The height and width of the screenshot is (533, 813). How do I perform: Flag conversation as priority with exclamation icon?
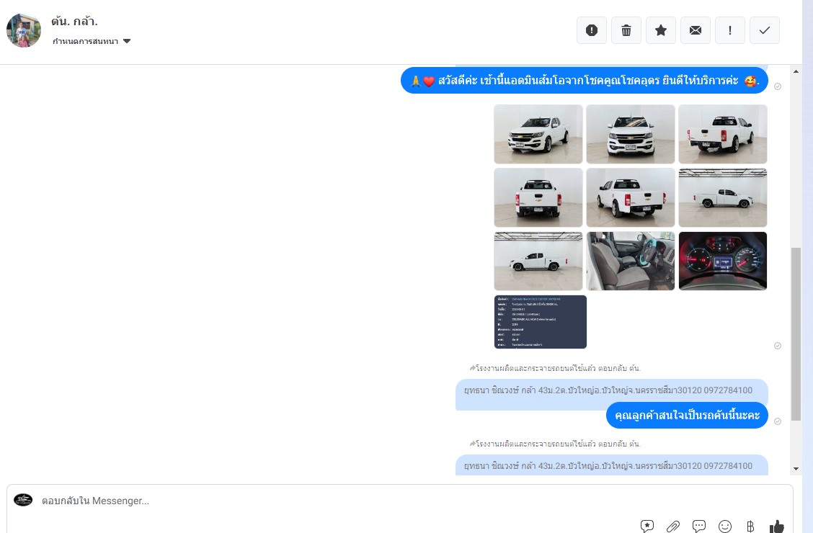pyautogui.click(x=730, y=30)
